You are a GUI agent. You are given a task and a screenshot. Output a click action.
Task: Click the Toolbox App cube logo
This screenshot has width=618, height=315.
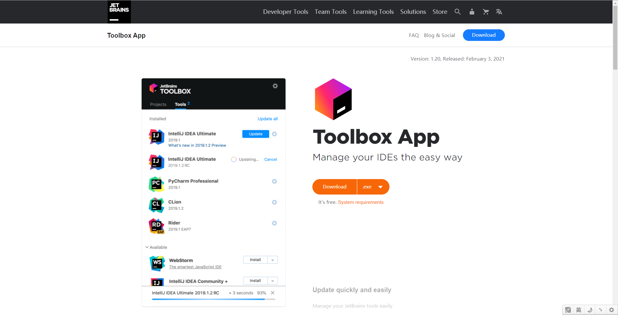333,99
